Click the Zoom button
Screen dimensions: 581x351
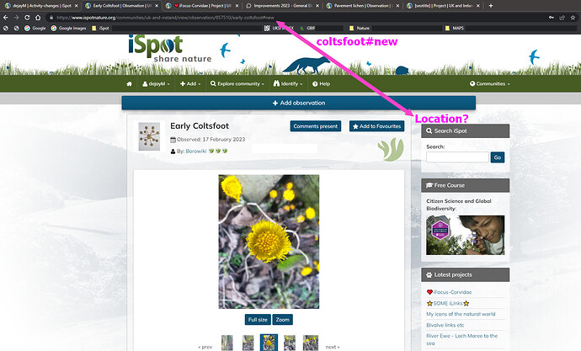pos(282,320)
